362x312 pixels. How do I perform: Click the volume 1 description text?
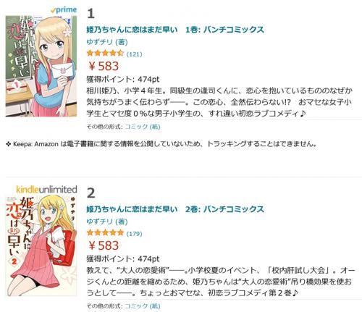pos(219,102)
